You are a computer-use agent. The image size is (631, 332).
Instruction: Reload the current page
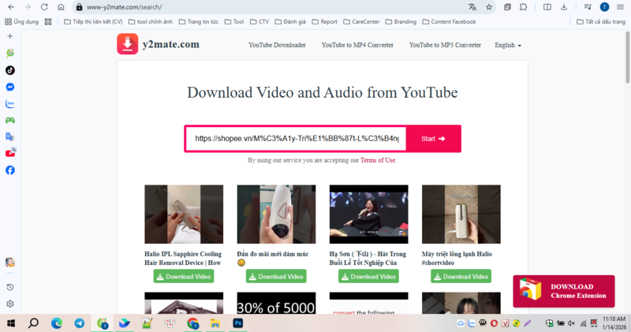click(x=44, y=7)
